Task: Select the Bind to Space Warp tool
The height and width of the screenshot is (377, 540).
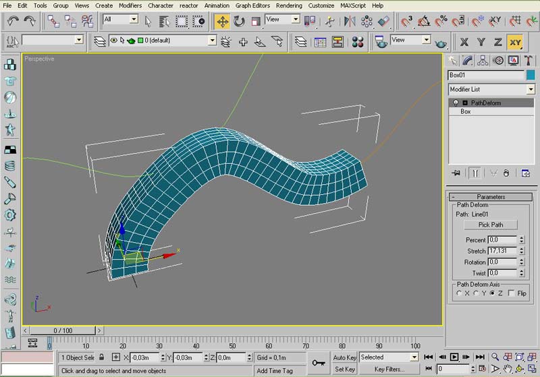Action: 88,22
